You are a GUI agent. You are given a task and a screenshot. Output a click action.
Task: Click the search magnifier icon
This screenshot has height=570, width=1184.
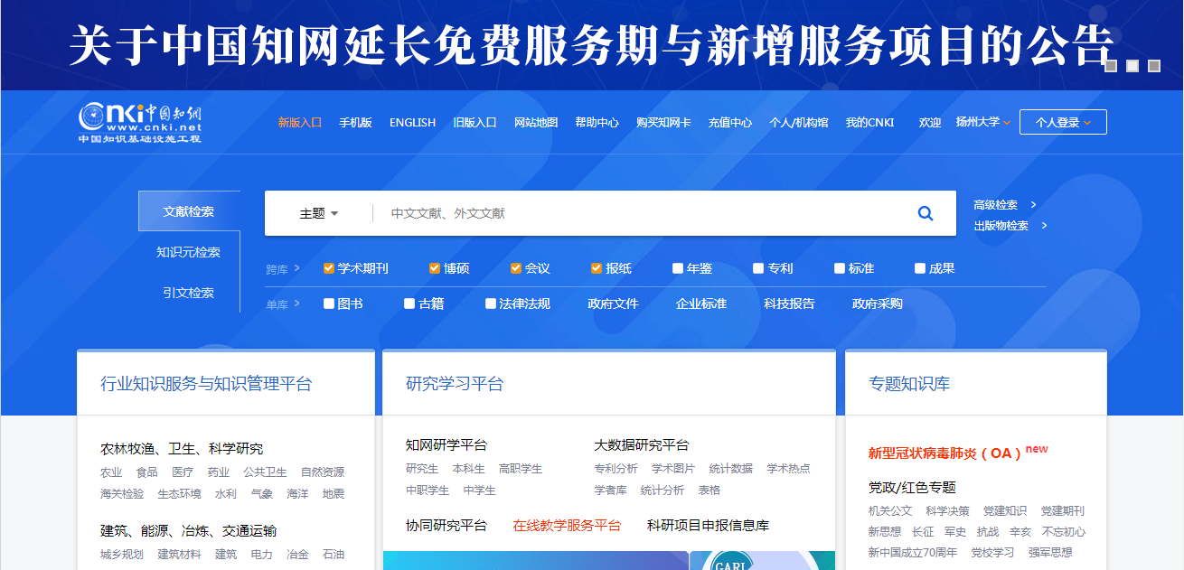(x=925, y=213)
